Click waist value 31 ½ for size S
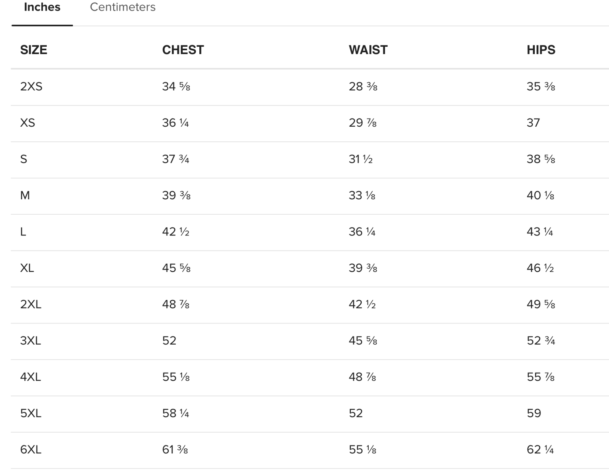The image size is (609, 472). pyautogui.click(x=361, y=159)
